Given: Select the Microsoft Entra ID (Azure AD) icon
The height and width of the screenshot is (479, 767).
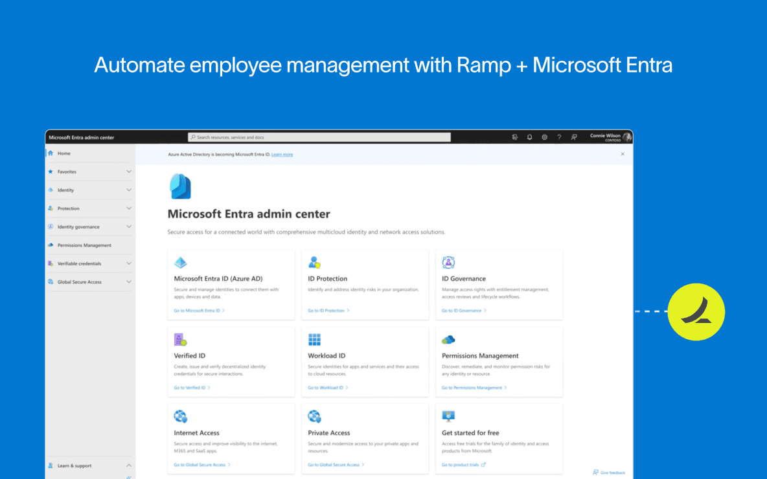Looking at the screenshot, I should pyautogui.click(x=181, y=262).
